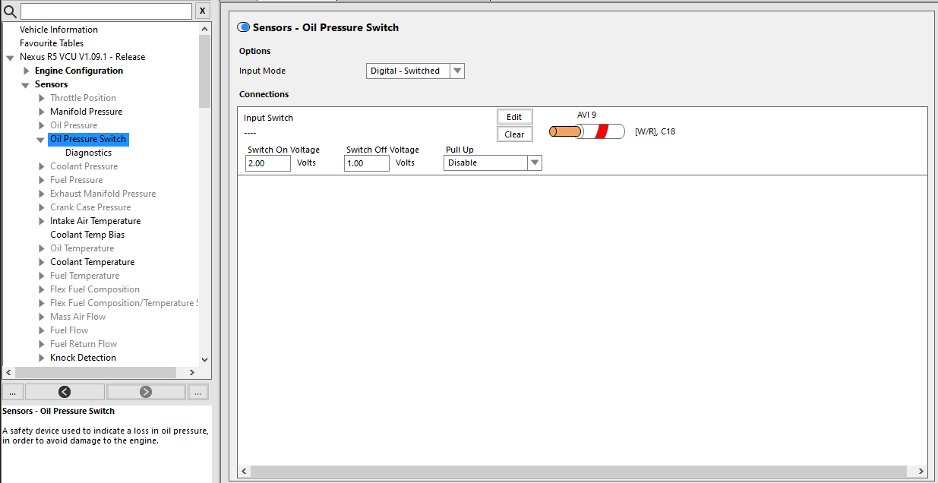Click the Input Switch label
The height and width of the screenshot is (483, 938).
coord(268,118)
